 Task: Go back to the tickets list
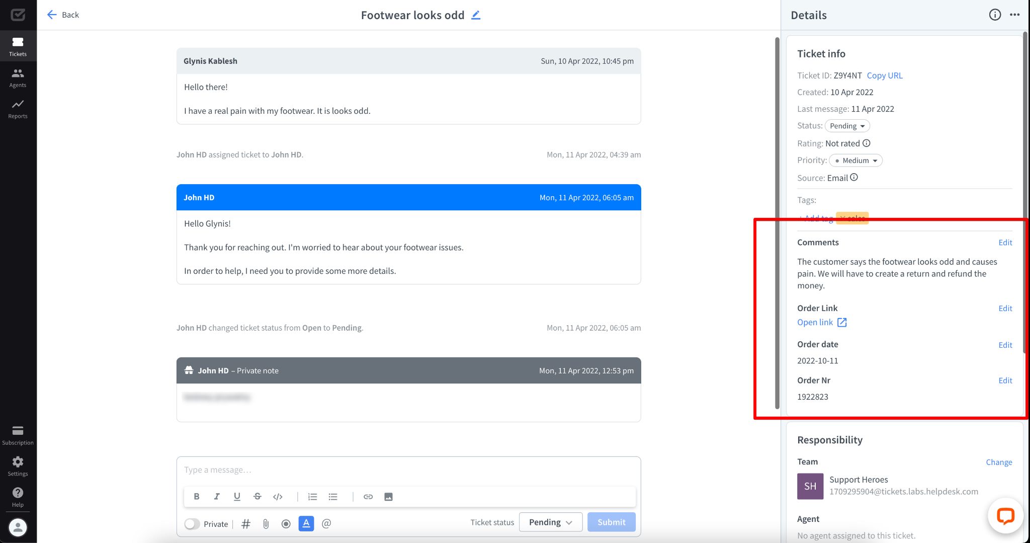click(x=63, y=15)
